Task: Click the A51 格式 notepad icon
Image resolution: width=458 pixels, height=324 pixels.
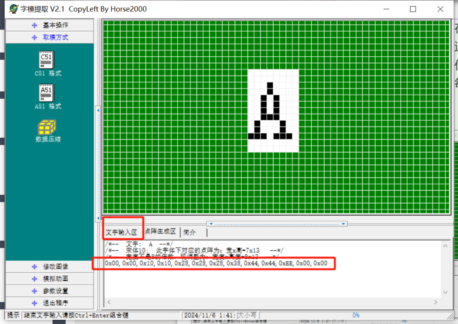Action: pos(47,93)
